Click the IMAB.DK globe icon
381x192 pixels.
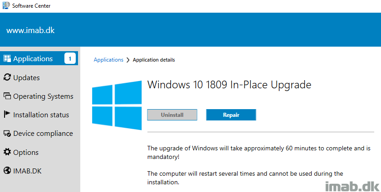[x=7, y=170]
